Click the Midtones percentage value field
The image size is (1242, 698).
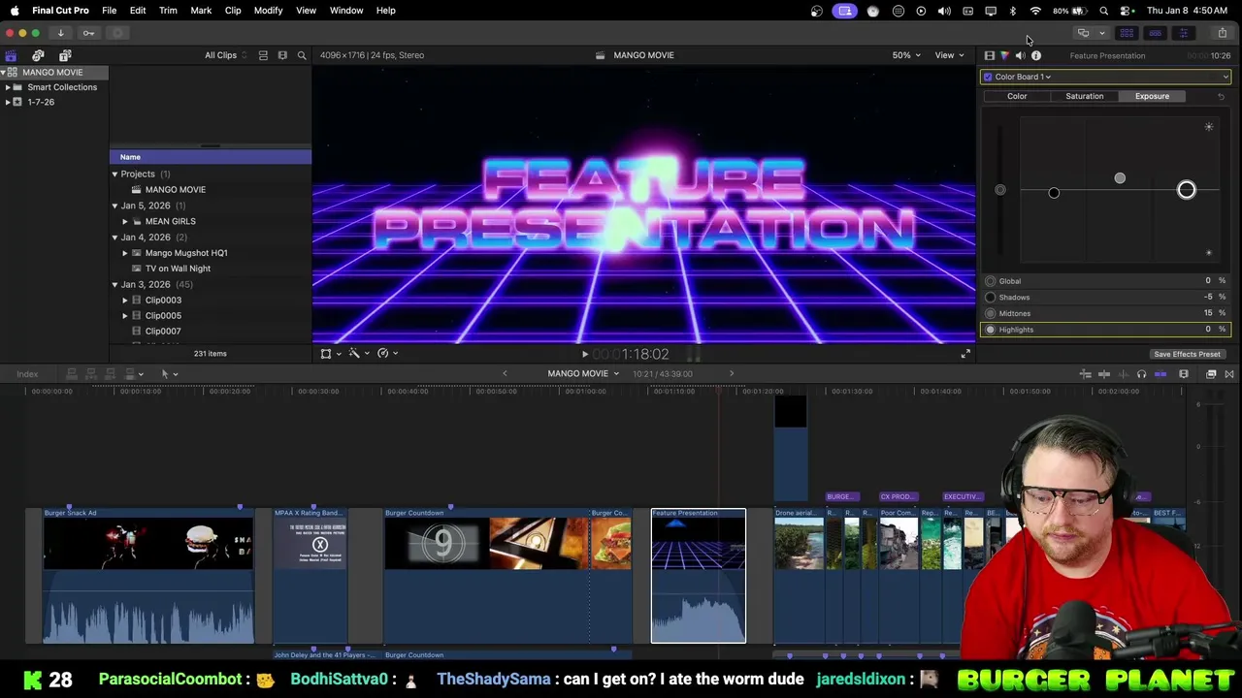[1209, 313]
